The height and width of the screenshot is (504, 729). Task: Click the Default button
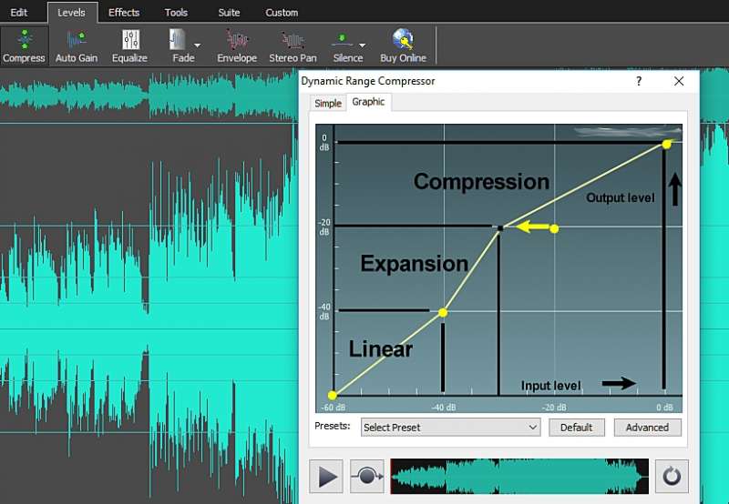coord(577,428)
